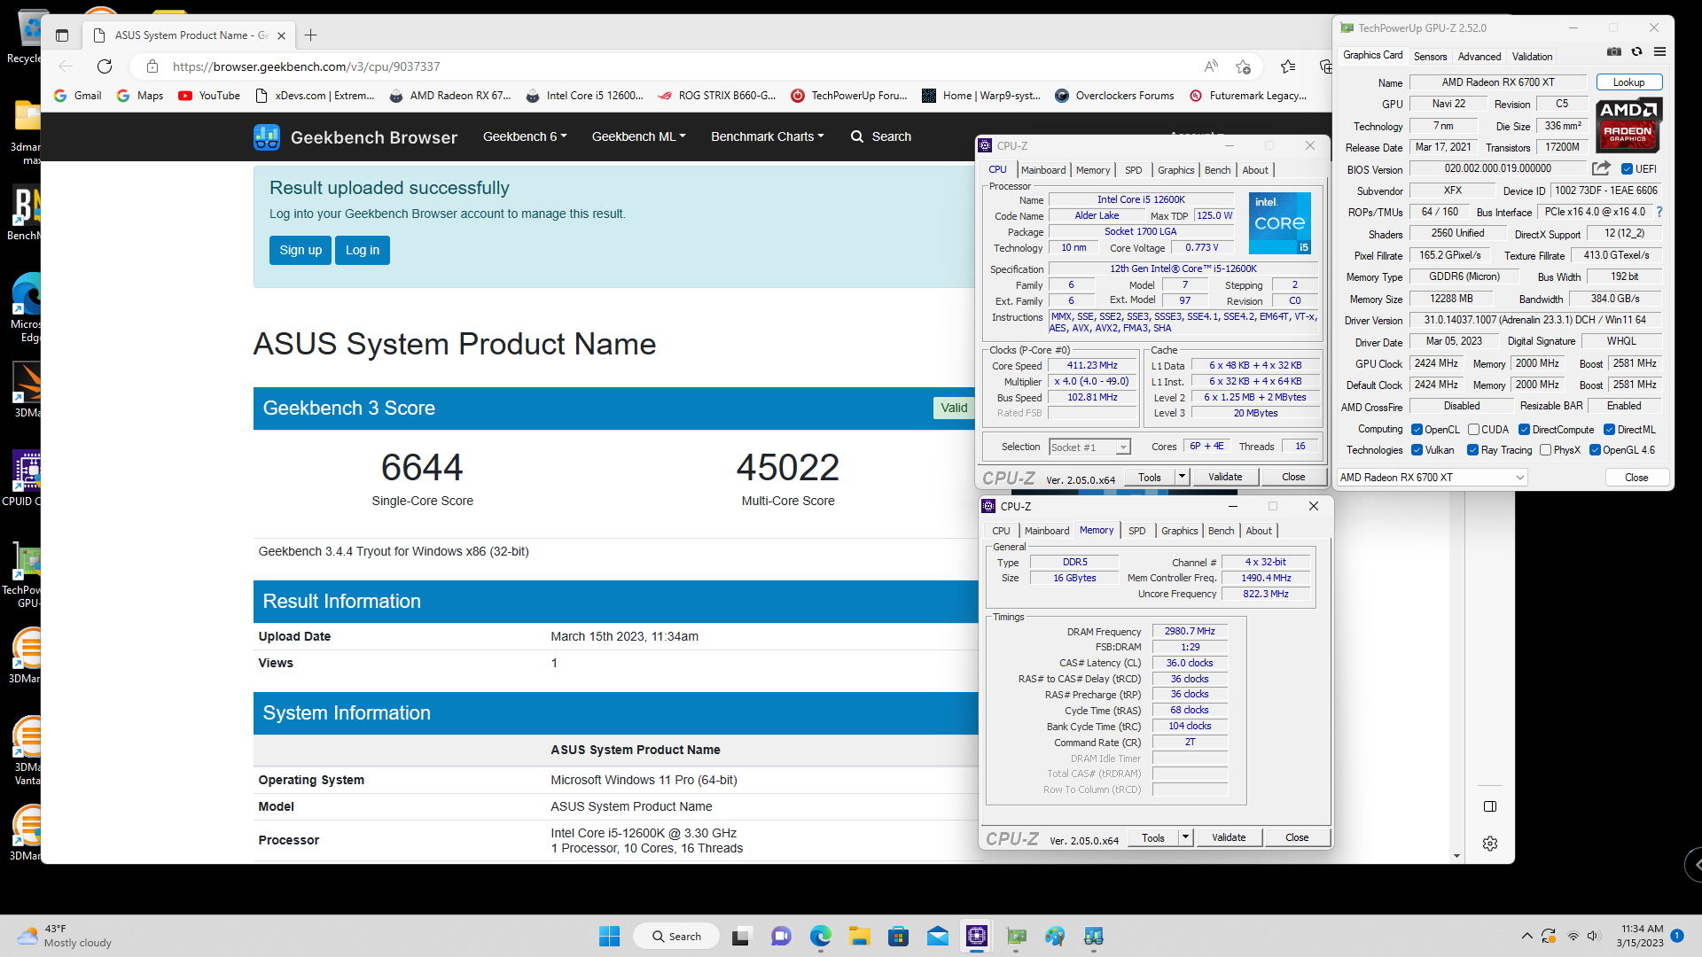
Task: Toggle Vulkan checkbox in GPU-Z
Action: (1417, 450)
